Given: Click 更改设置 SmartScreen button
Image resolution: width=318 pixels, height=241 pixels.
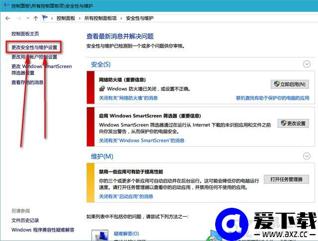Looking at the screenshot, I should click(x=293, y=123).
